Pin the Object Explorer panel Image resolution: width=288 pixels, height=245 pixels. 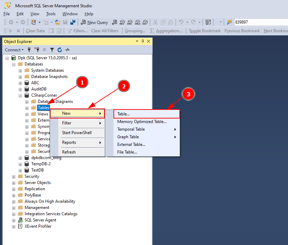pyautogui.click(x=143, y=41)
